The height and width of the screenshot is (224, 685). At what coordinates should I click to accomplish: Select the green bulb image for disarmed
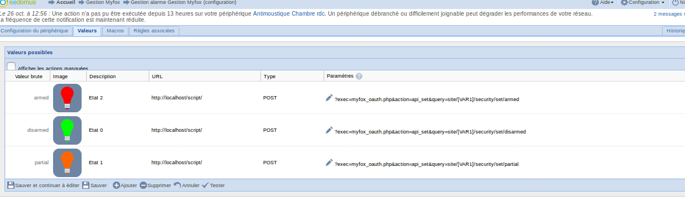[x=67, y=130]
